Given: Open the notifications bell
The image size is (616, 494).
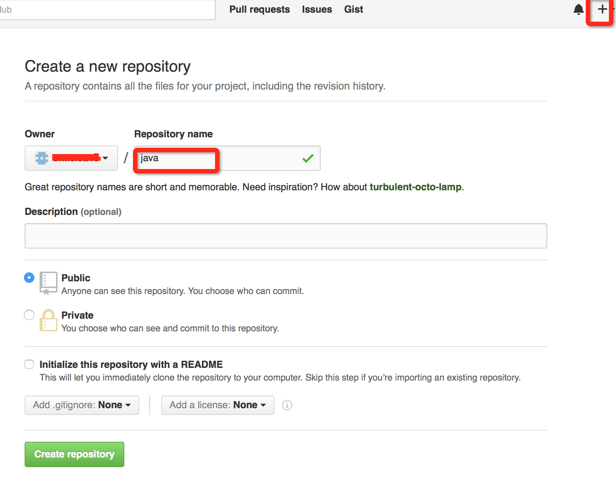Looking at the screenshot, I should [578, 9].
